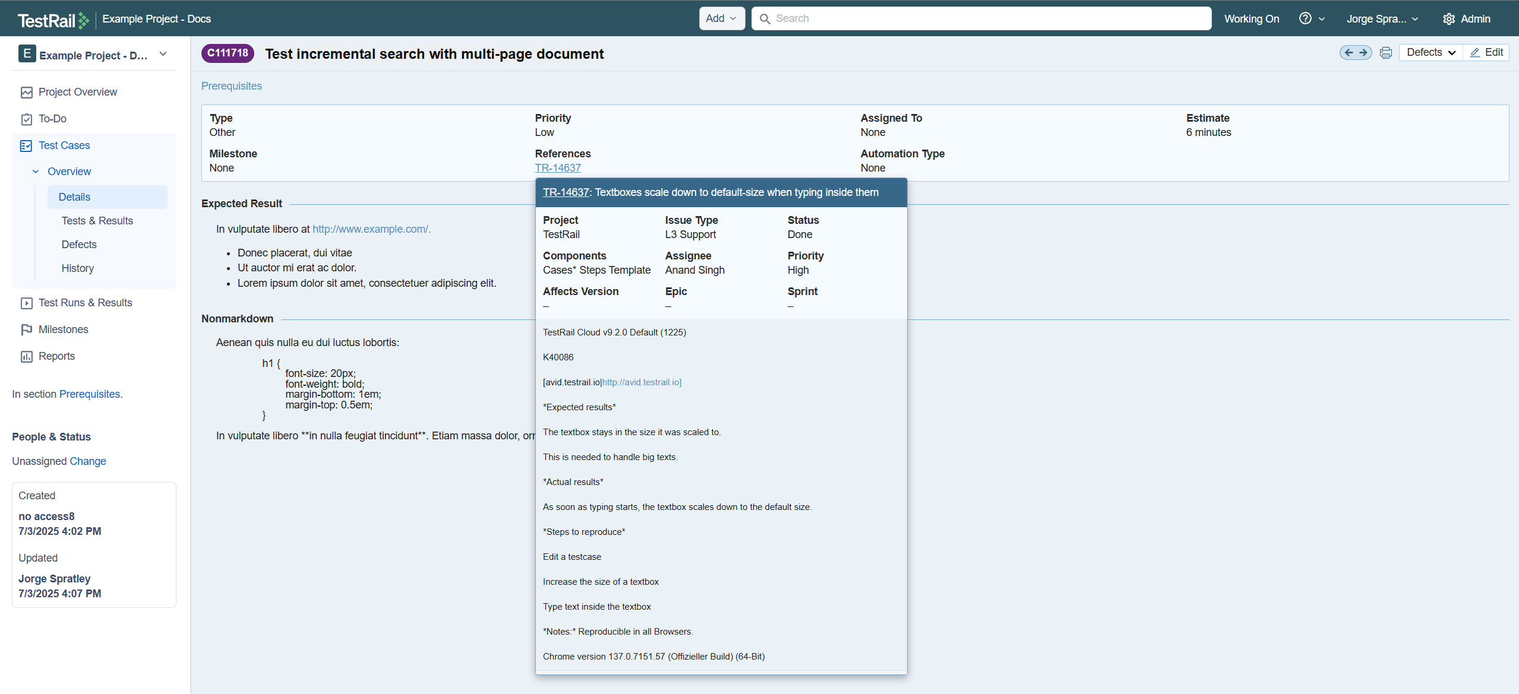Select Tests & Results submenu item
The width and height of the screenshot is (1519, 694).
pos(97,221)
